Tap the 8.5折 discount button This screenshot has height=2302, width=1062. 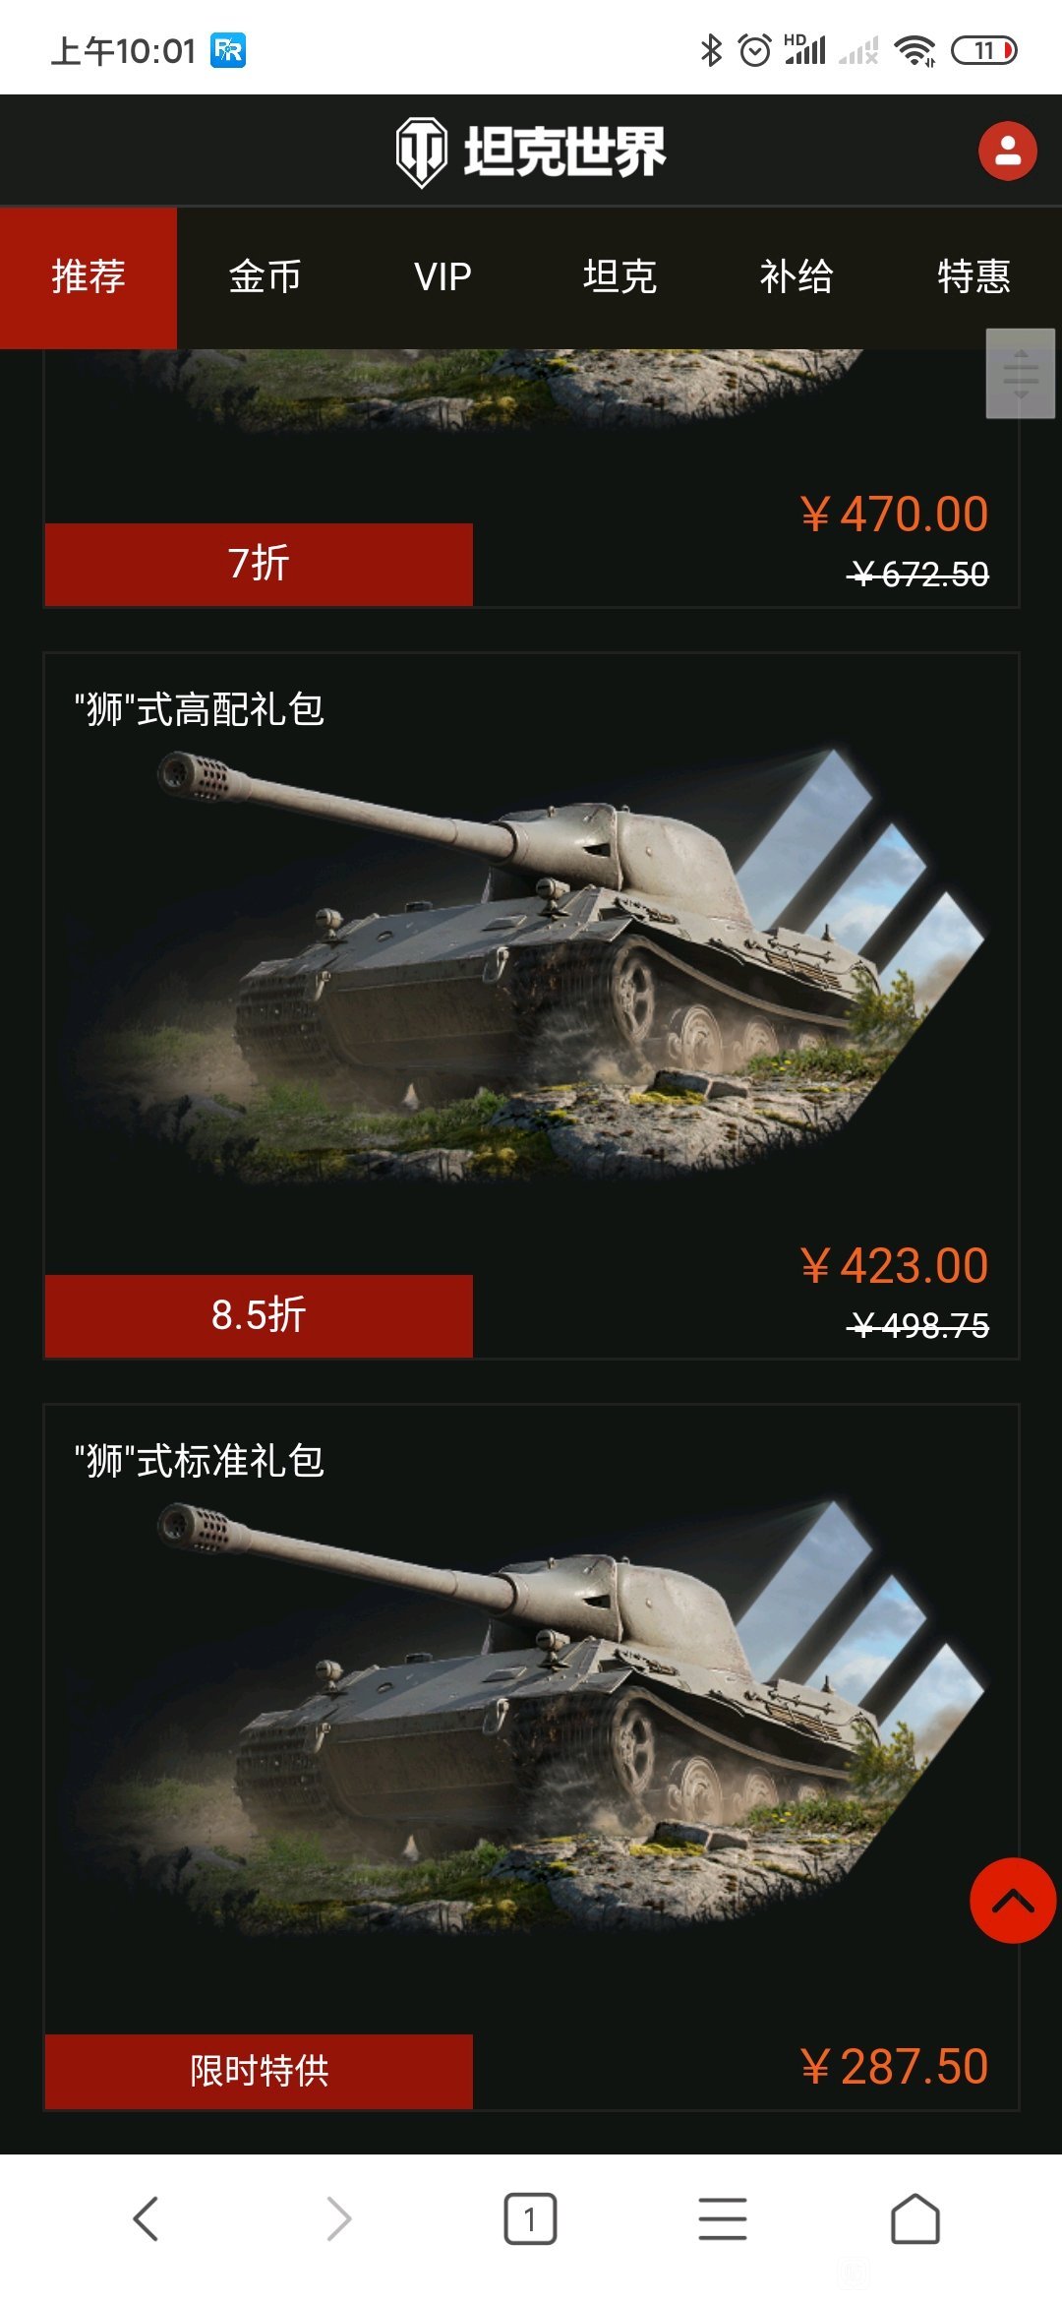[x=259, y=1315]
